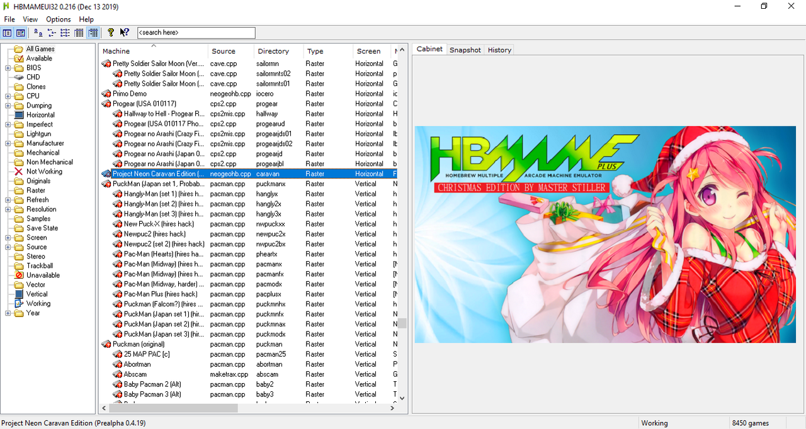The image size is (806, 429).
Task: Select the Clones folder
Action: 36,87
